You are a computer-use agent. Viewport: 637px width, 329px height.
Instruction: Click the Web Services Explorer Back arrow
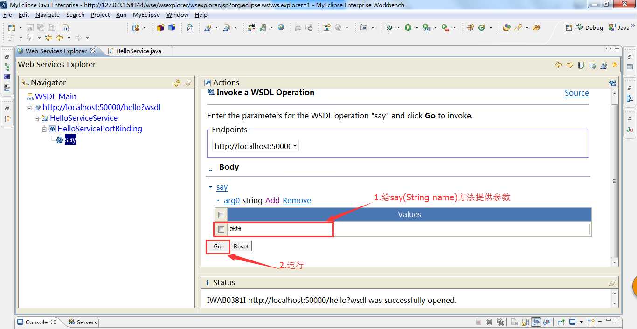pyautogui.click(x=559, y=65)
